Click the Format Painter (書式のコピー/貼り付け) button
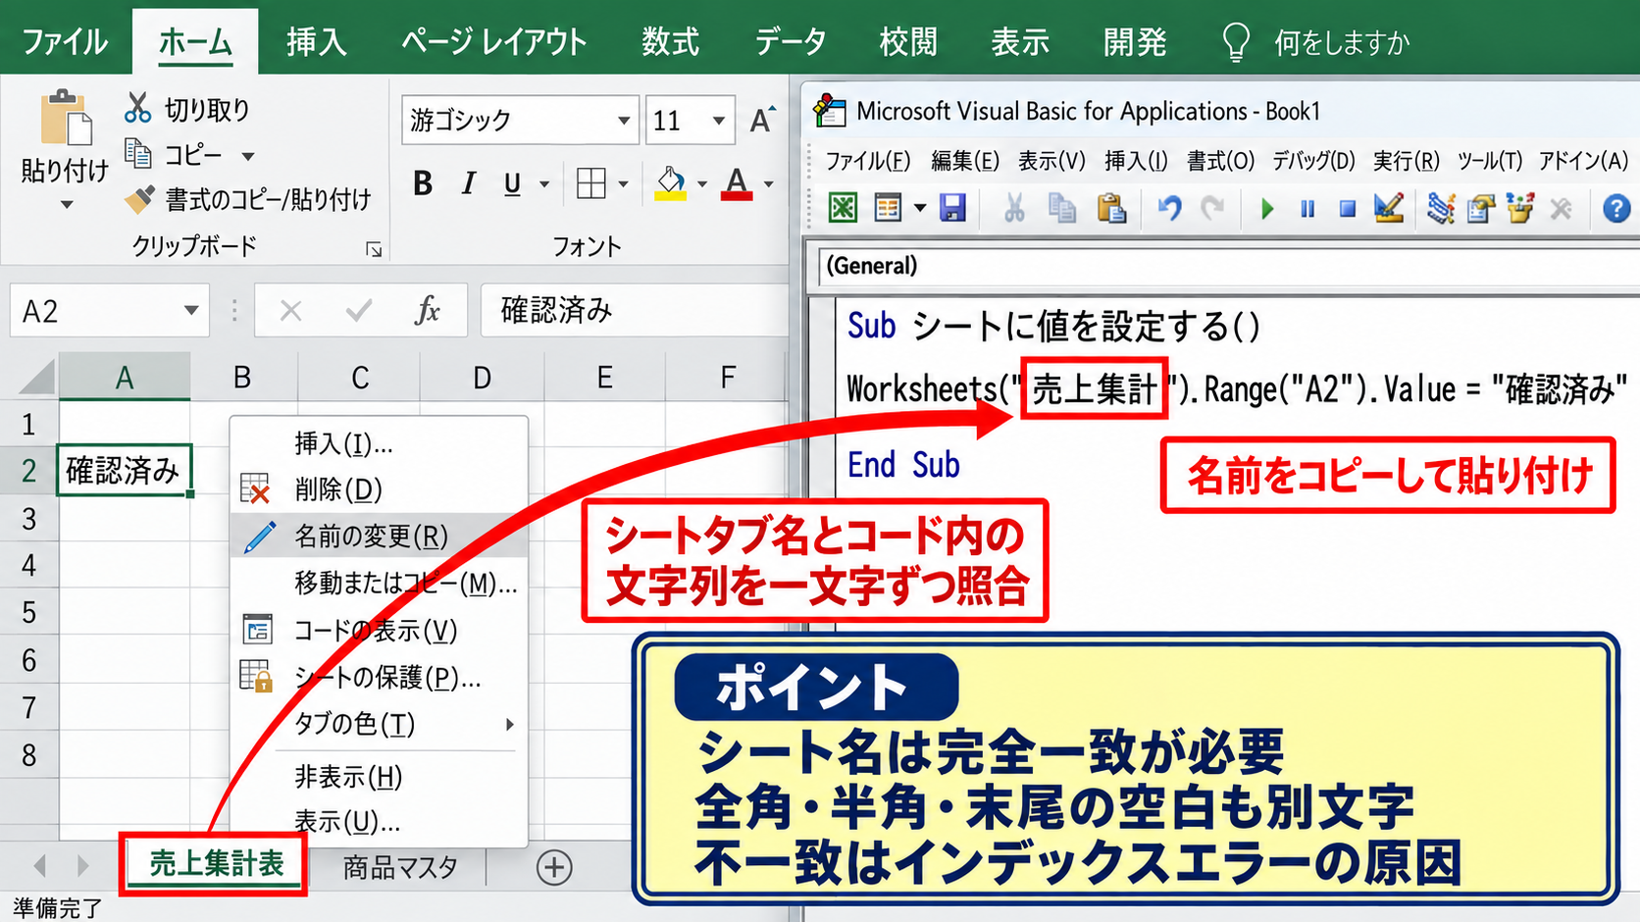 pos(248,200)
